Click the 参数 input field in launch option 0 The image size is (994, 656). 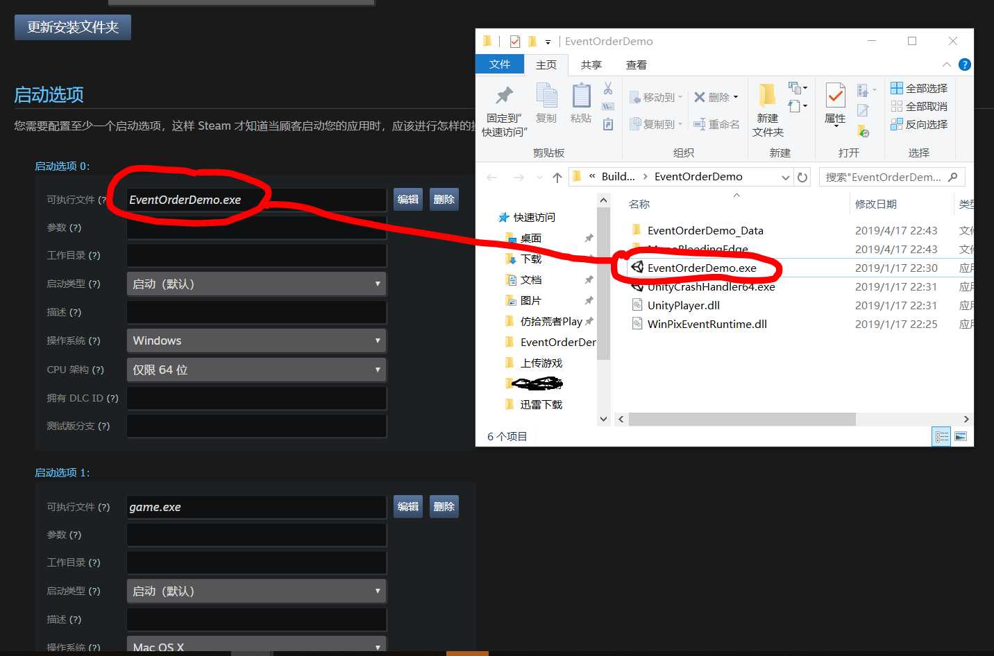tap(257, 227)
